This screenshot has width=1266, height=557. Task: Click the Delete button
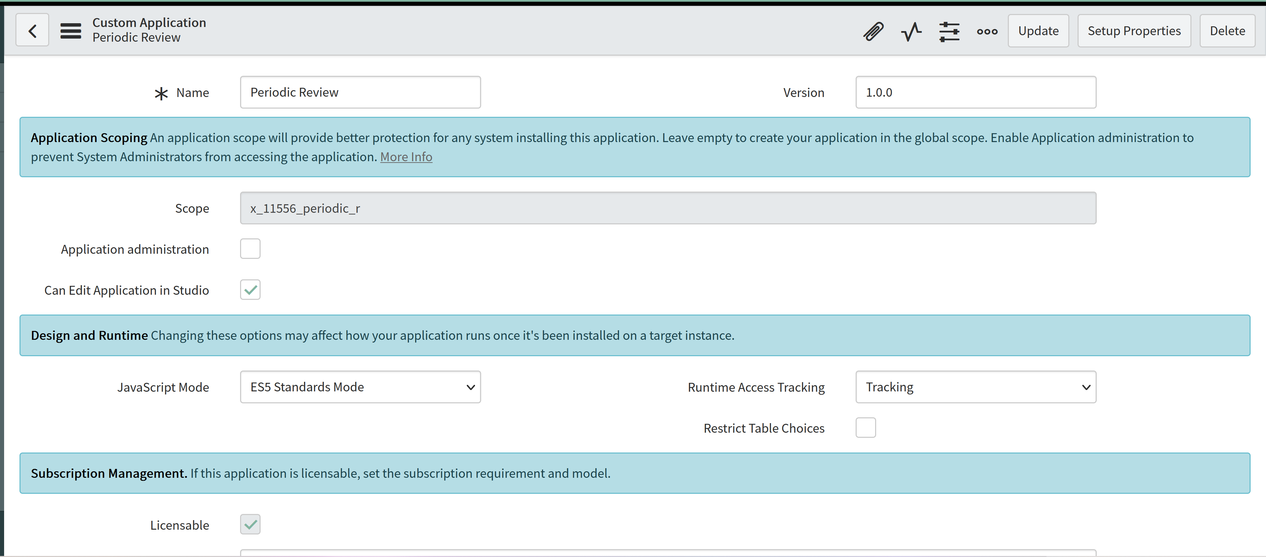[x=1227, y=30]
